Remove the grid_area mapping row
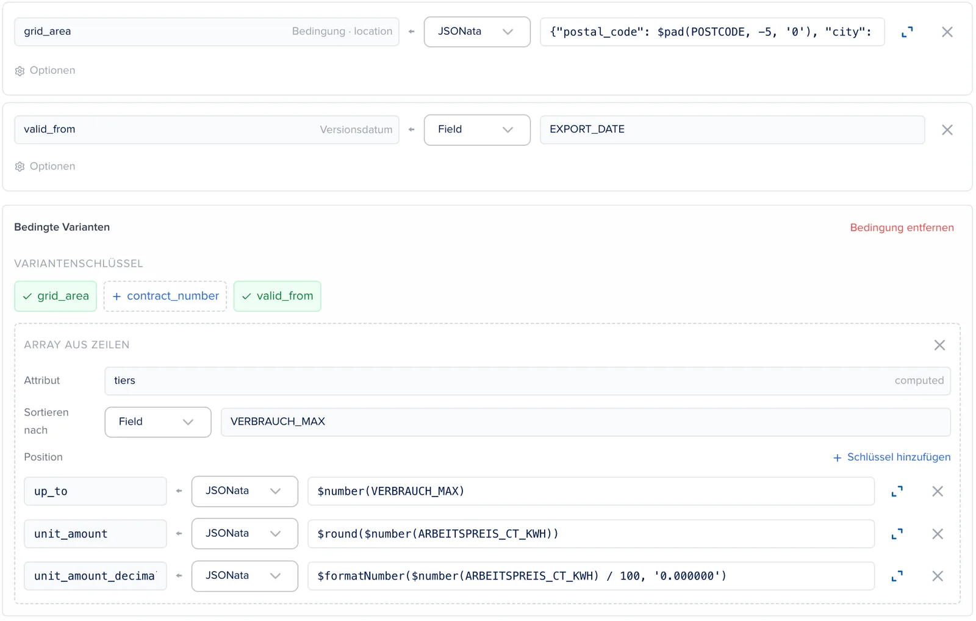The width and height of the screenshot is (976, 621). point(947,32)
